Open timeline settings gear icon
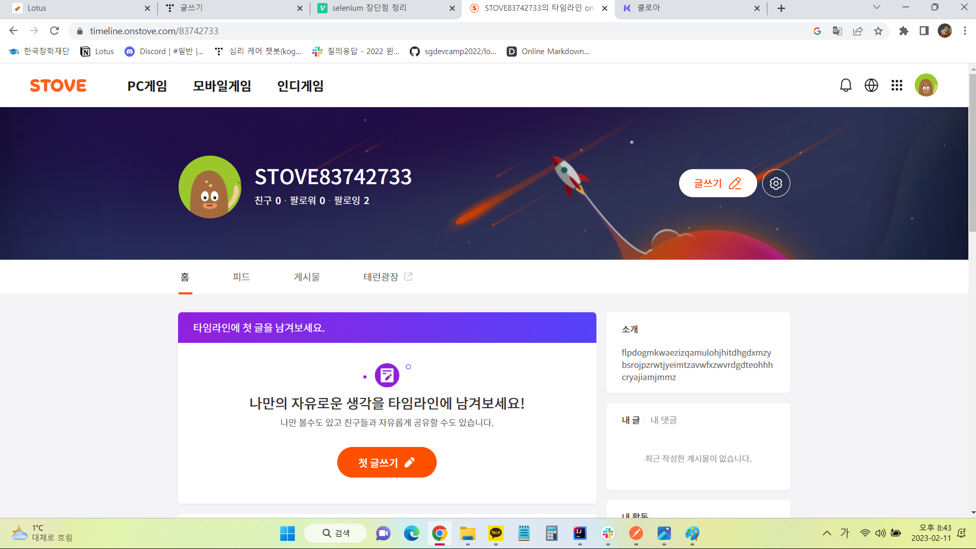 click(x=775, y=183)
